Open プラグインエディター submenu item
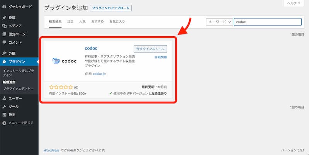The image size is (309, 155). (x=18, y=89)
